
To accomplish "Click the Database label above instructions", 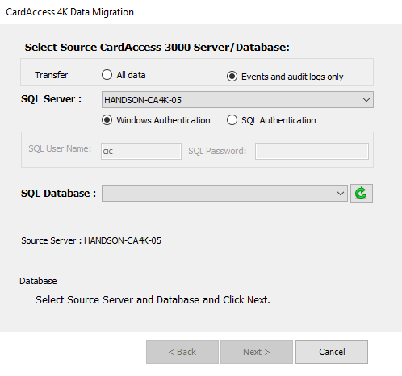I will [x=38, y=281].
